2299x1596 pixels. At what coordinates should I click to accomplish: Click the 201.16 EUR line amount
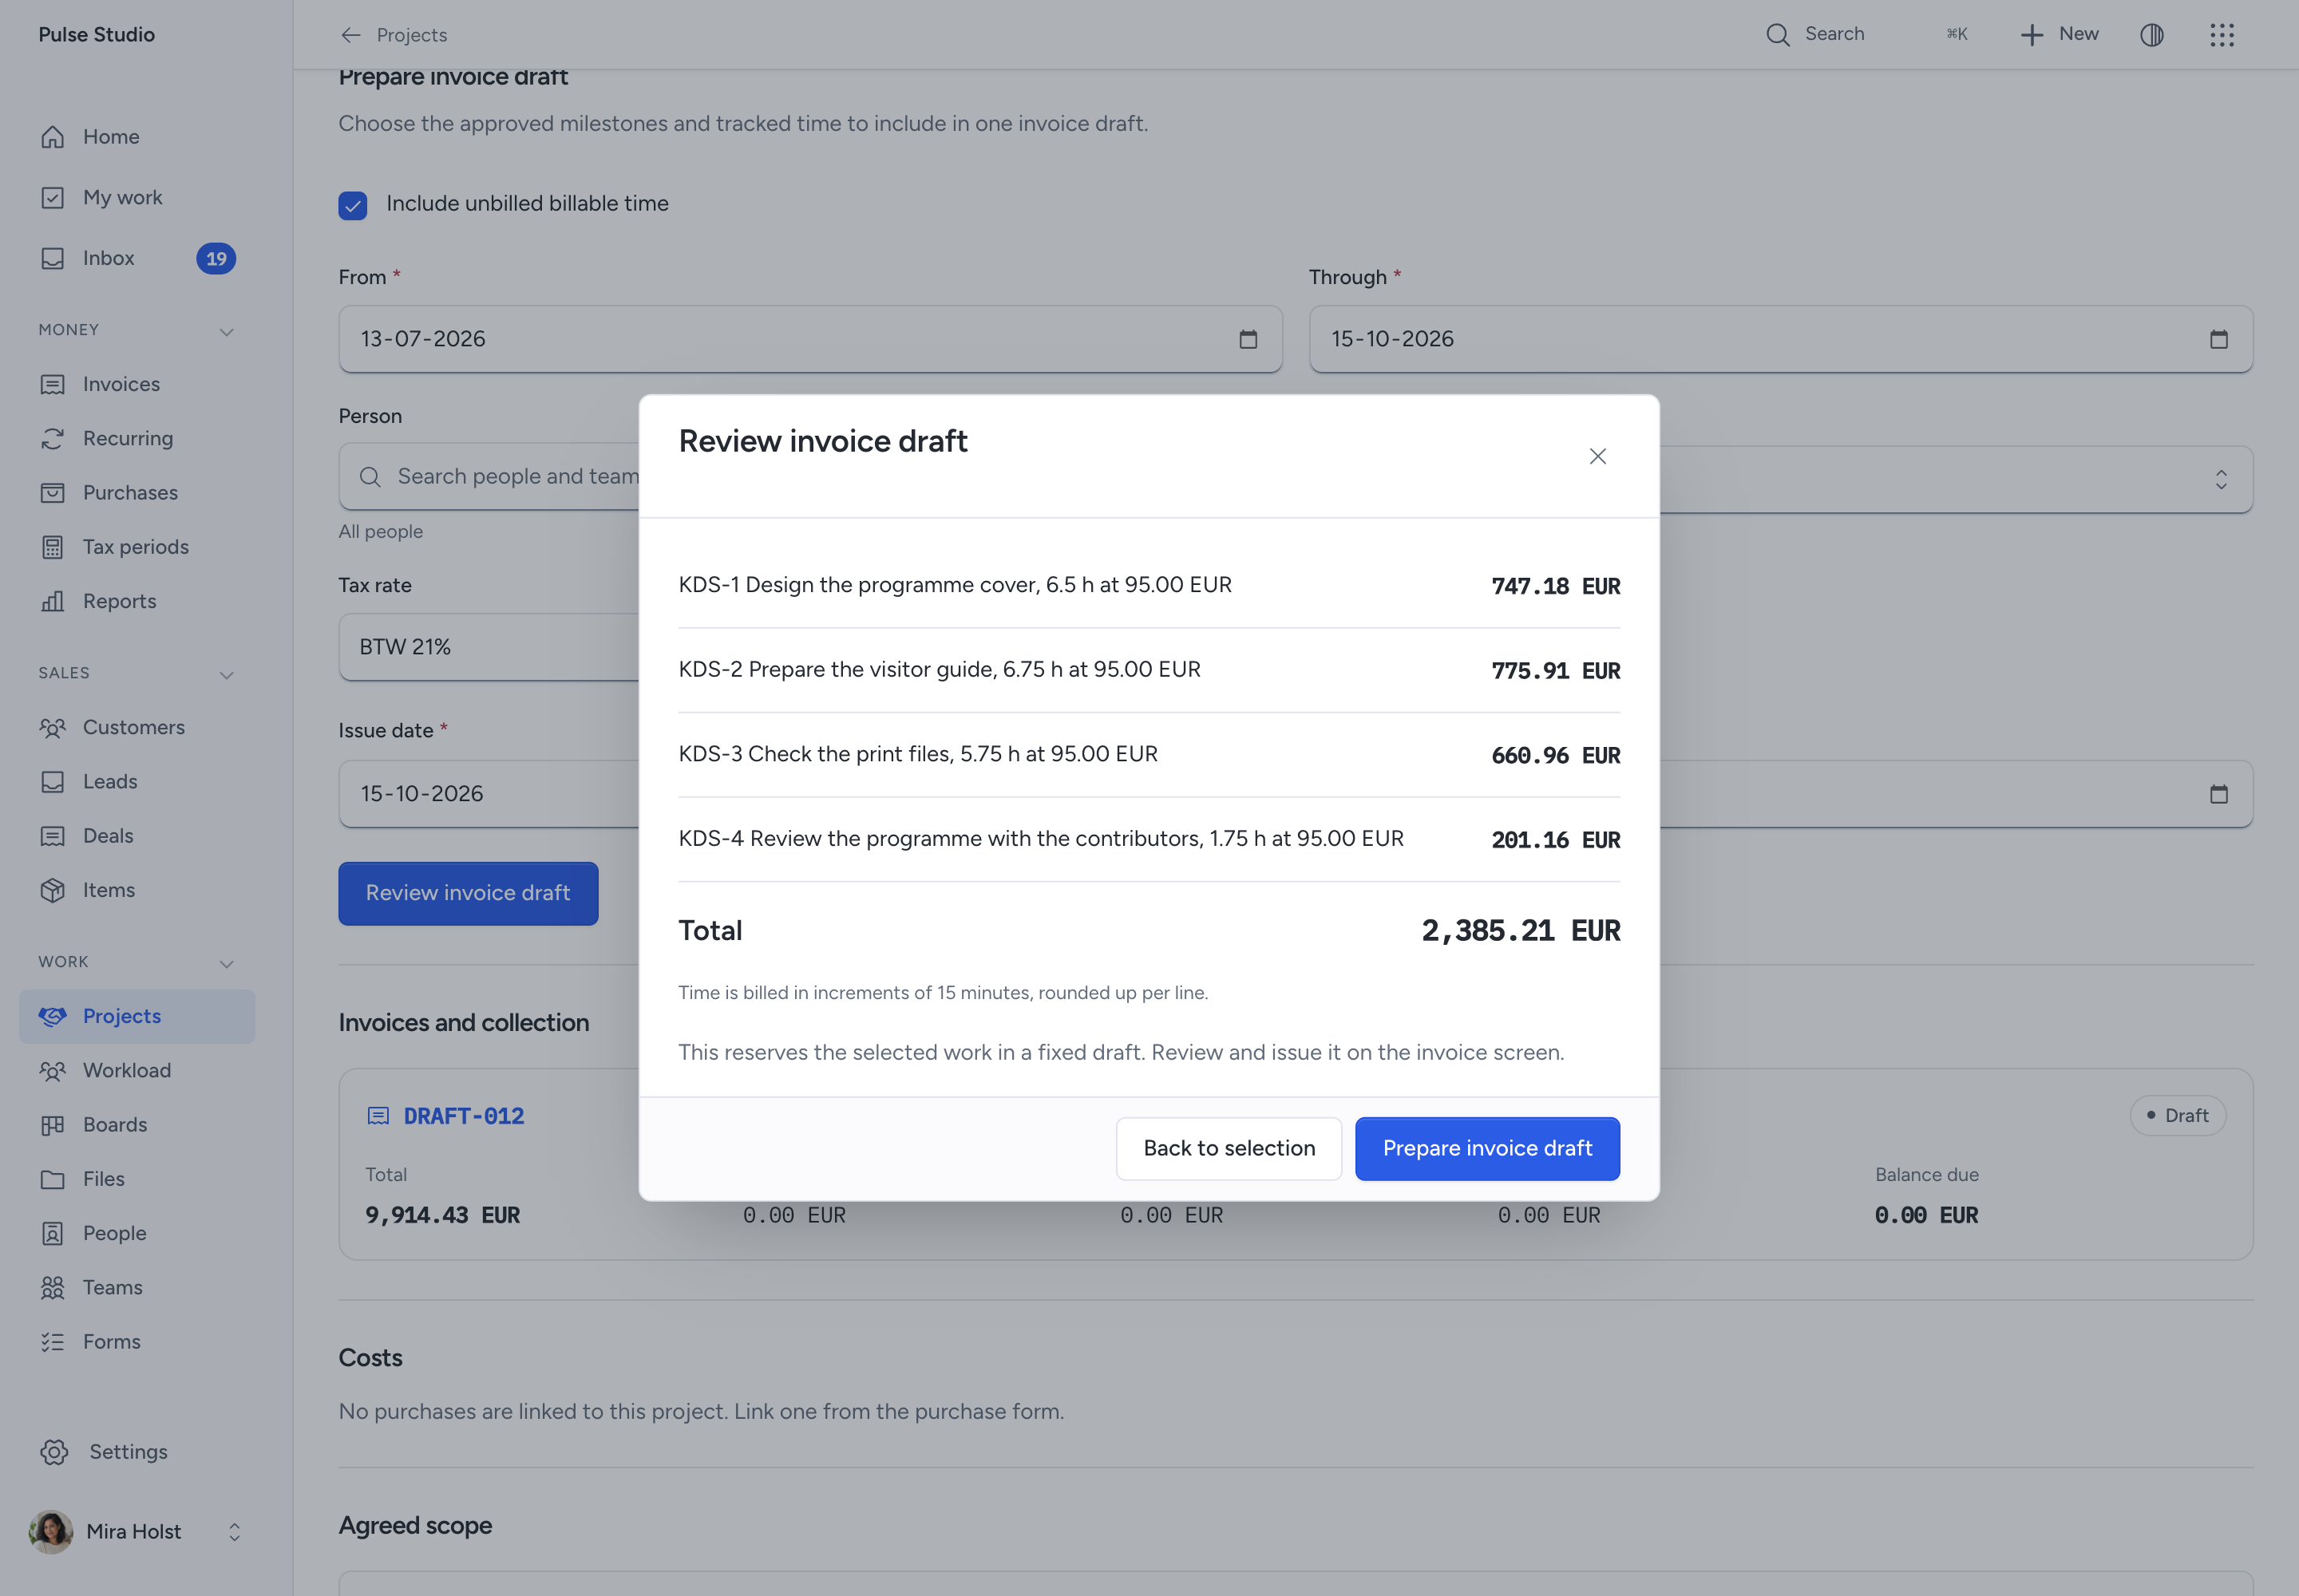point(1556,840)
